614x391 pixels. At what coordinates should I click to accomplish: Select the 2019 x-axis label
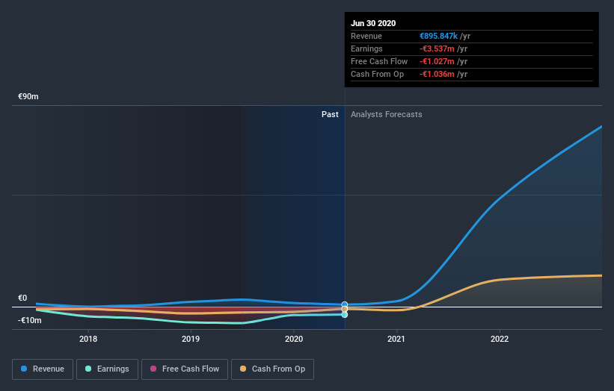pos(191,339)
